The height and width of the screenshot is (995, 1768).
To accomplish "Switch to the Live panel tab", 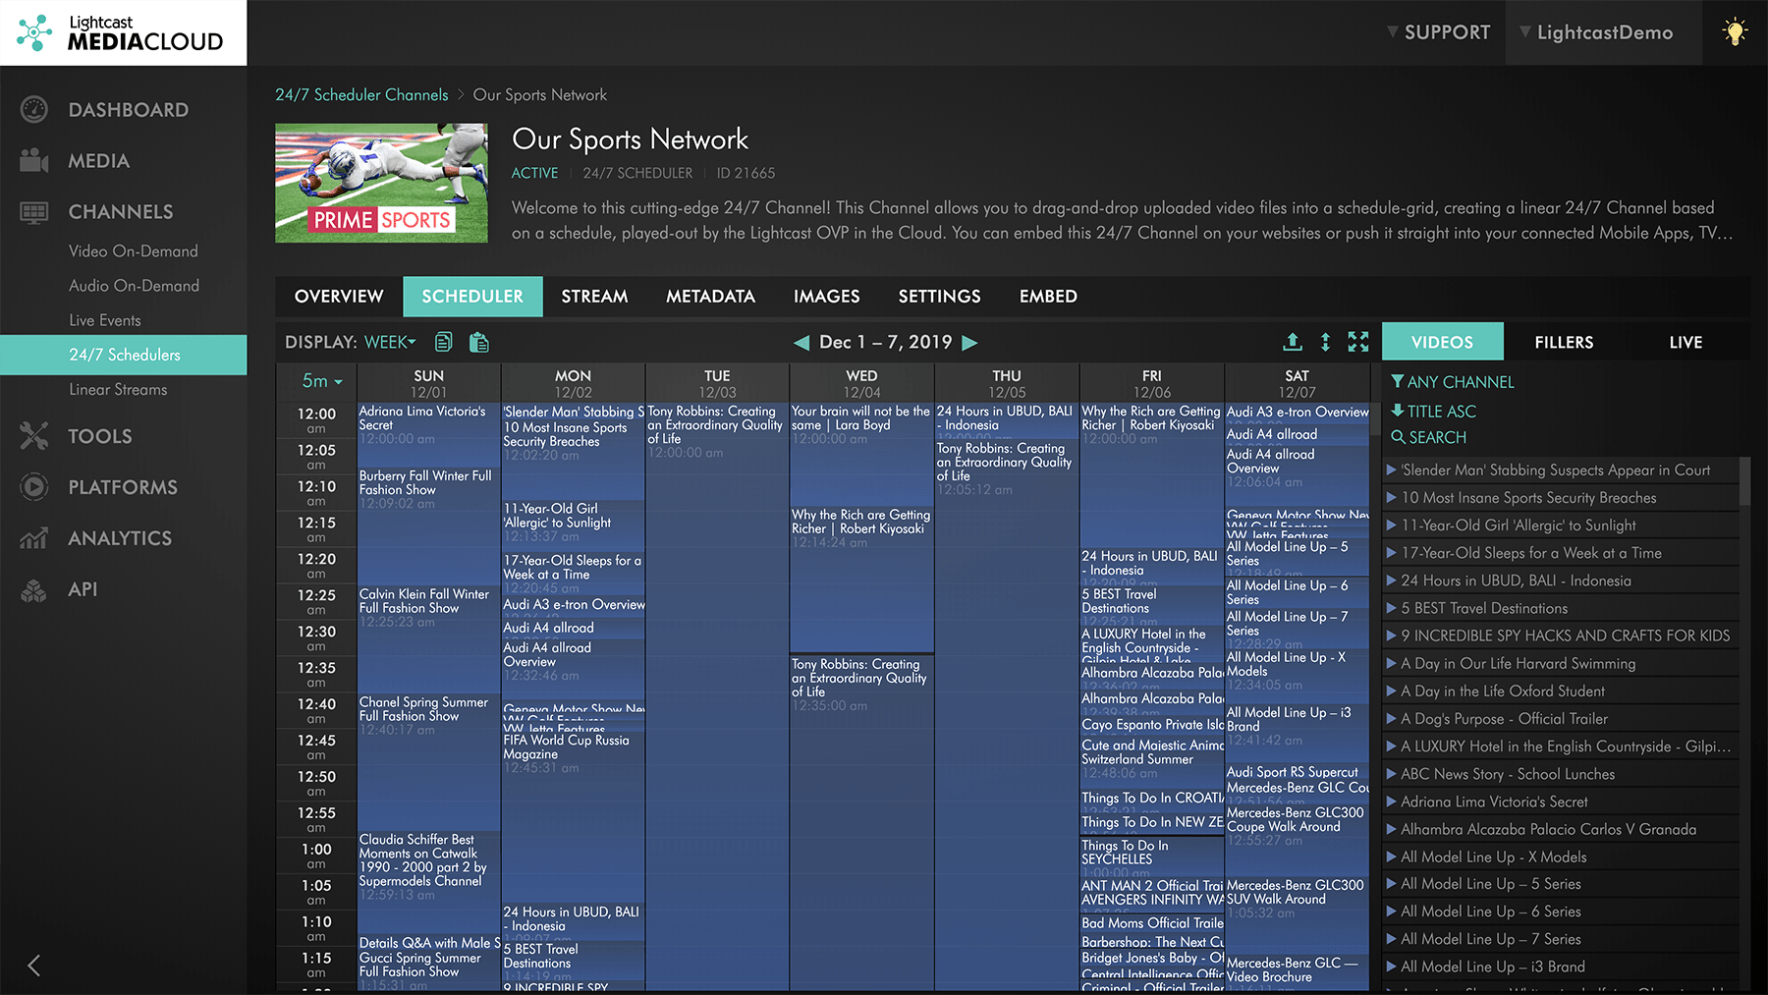I will point(1685,342).
